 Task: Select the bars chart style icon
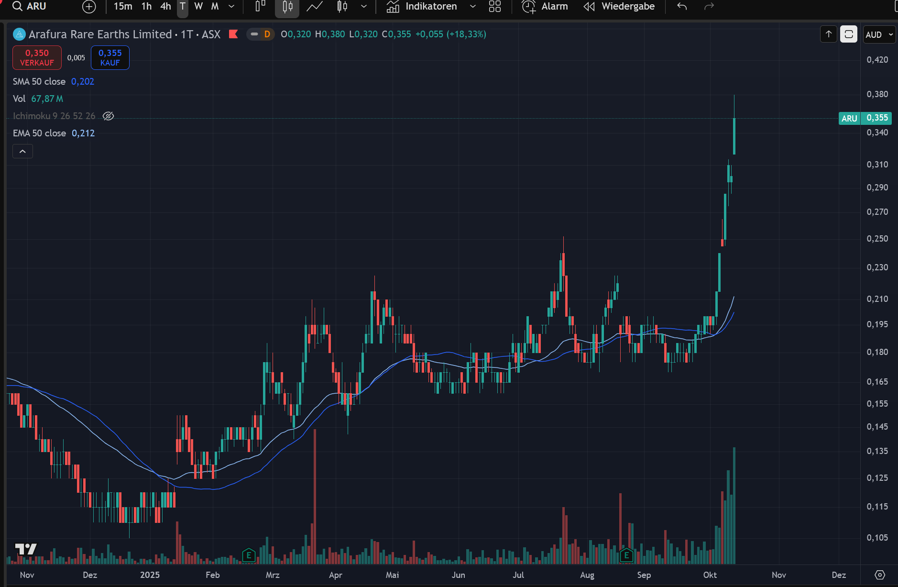pyautogui.click(x=260, y=6)
